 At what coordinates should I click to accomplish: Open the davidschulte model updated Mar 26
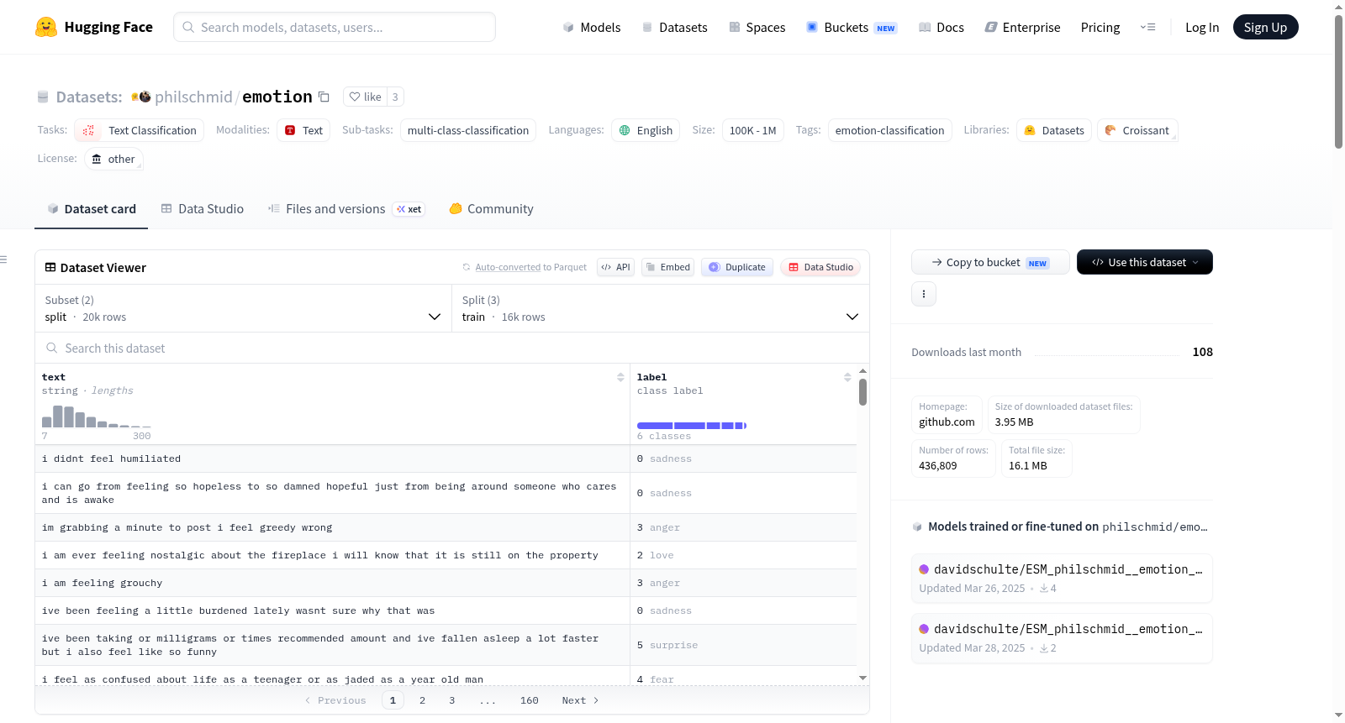pos(1062,578)
